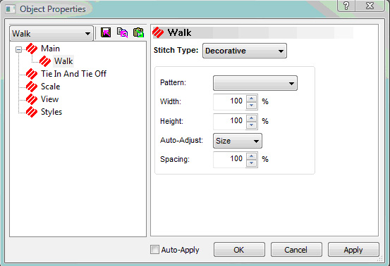Click the Cancel button

pyautogui.click(x=296, y=250)
